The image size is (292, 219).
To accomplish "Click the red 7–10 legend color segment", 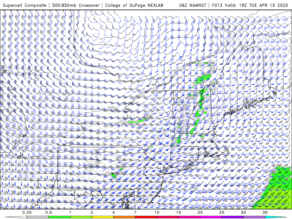I will 146,217.
